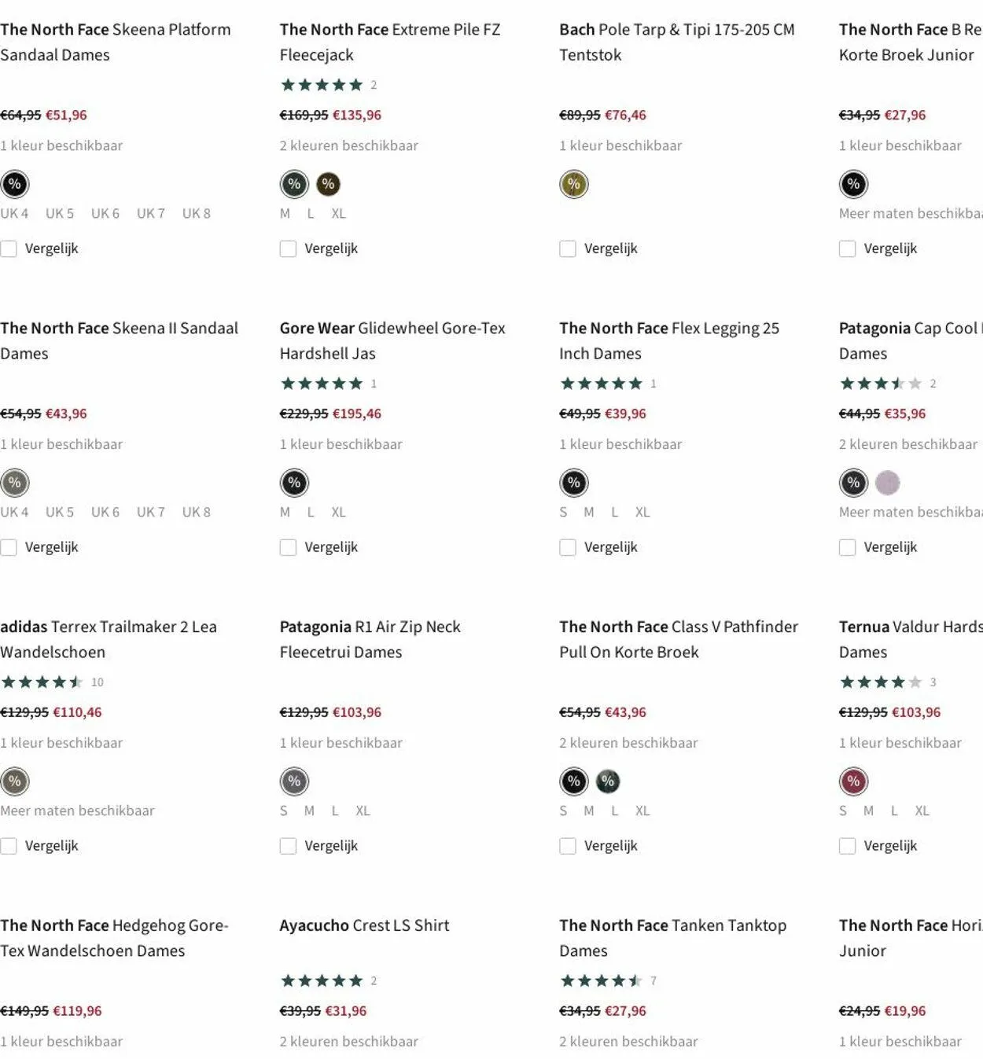This screenshot has height=1059, width=983.
Task: Pick olive swatch for Bach Pole Tarp
Action: (x=574, y=184)
